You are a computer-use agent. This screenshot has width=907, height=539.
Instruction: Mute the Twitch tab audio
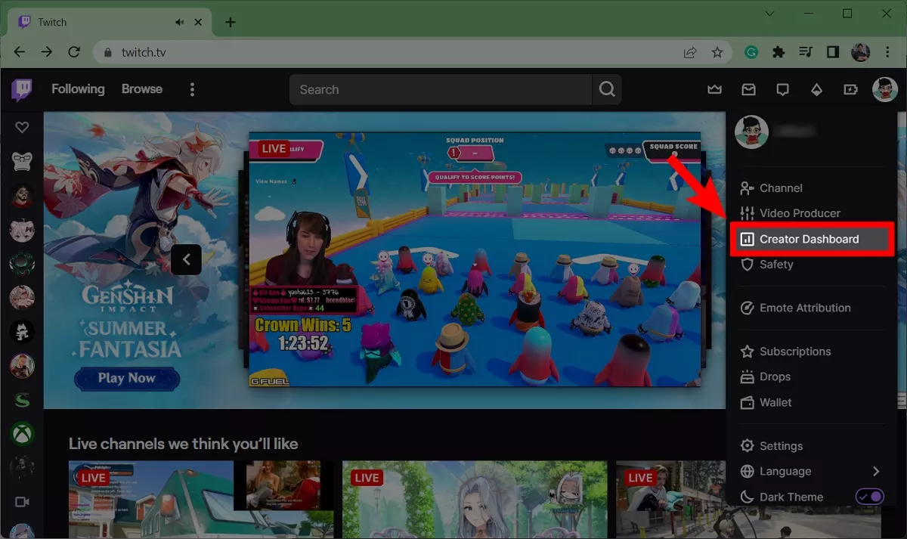[180, 22]
